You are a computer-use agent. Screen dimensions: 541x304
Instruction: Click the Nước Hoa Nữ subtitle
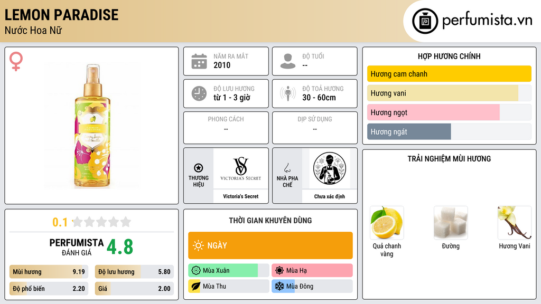(x=33, y=30)
